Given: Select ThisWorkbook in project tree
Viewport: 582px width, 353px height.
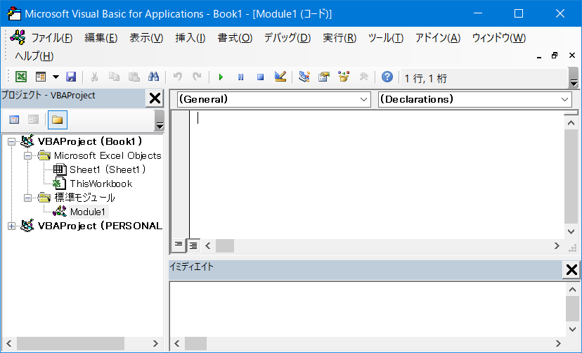Looking at the screenshot, I should [101, 184].
